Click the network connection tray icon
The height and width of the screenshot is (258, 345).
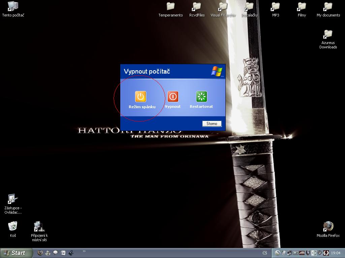(289, 253)
